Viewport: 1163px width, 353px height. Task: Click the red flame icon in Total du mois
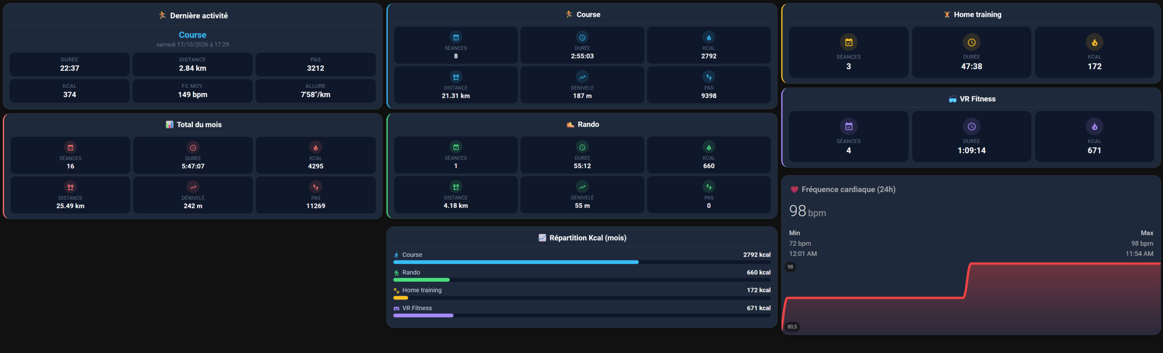(316, 148)
